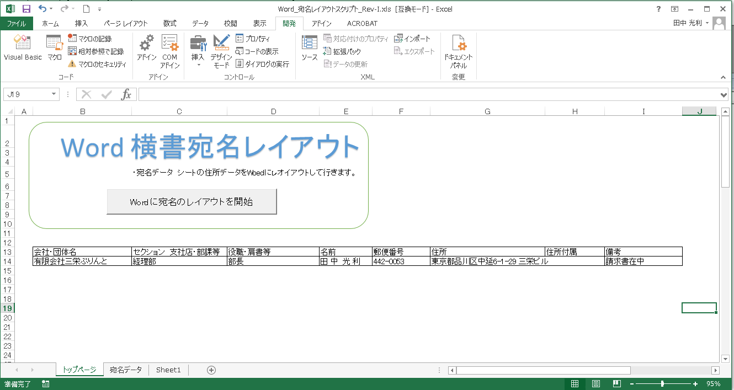Undo the last action
Image resolution: width=734 pixels, height=390 pixels.
coord(42,9)
